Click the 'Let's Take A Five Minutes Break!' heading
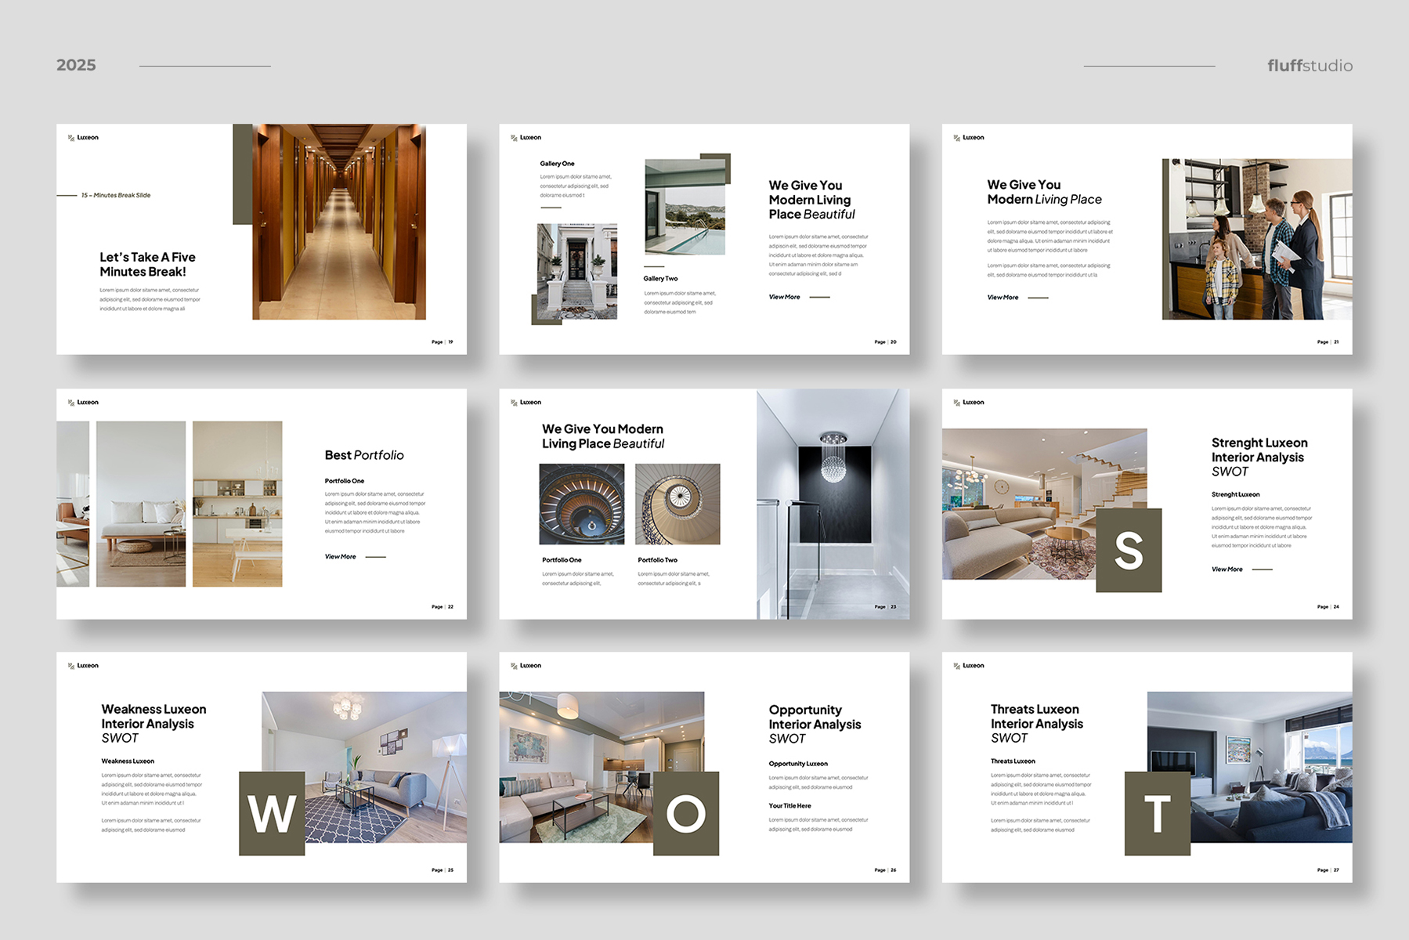The height and width of the screenshot is (940, 1409). (x=147, y=265)
